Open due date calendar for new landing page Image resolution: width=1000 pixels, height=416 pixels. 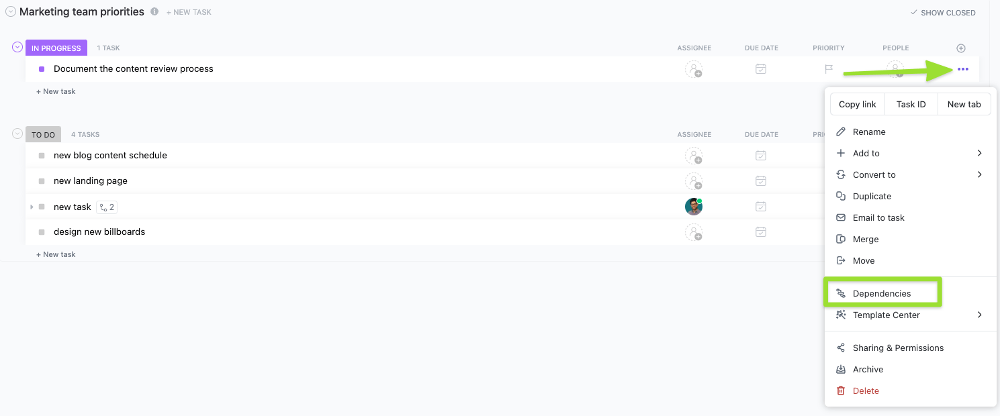click(761, 180)
